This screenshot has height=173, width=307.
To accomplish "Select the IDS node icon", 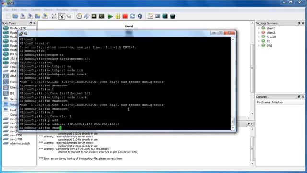I will pos(6,93).
